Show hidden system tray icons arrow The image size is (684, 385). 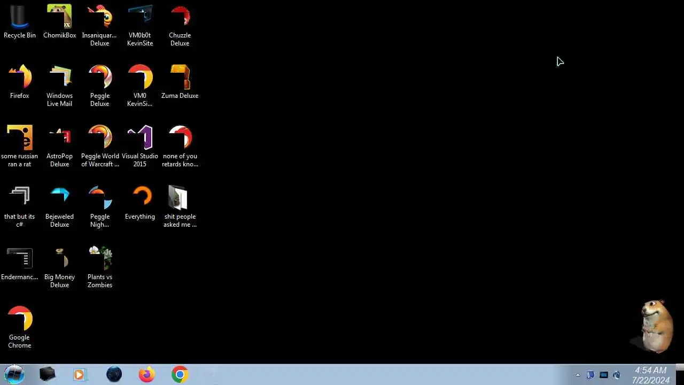click(578, 375)
